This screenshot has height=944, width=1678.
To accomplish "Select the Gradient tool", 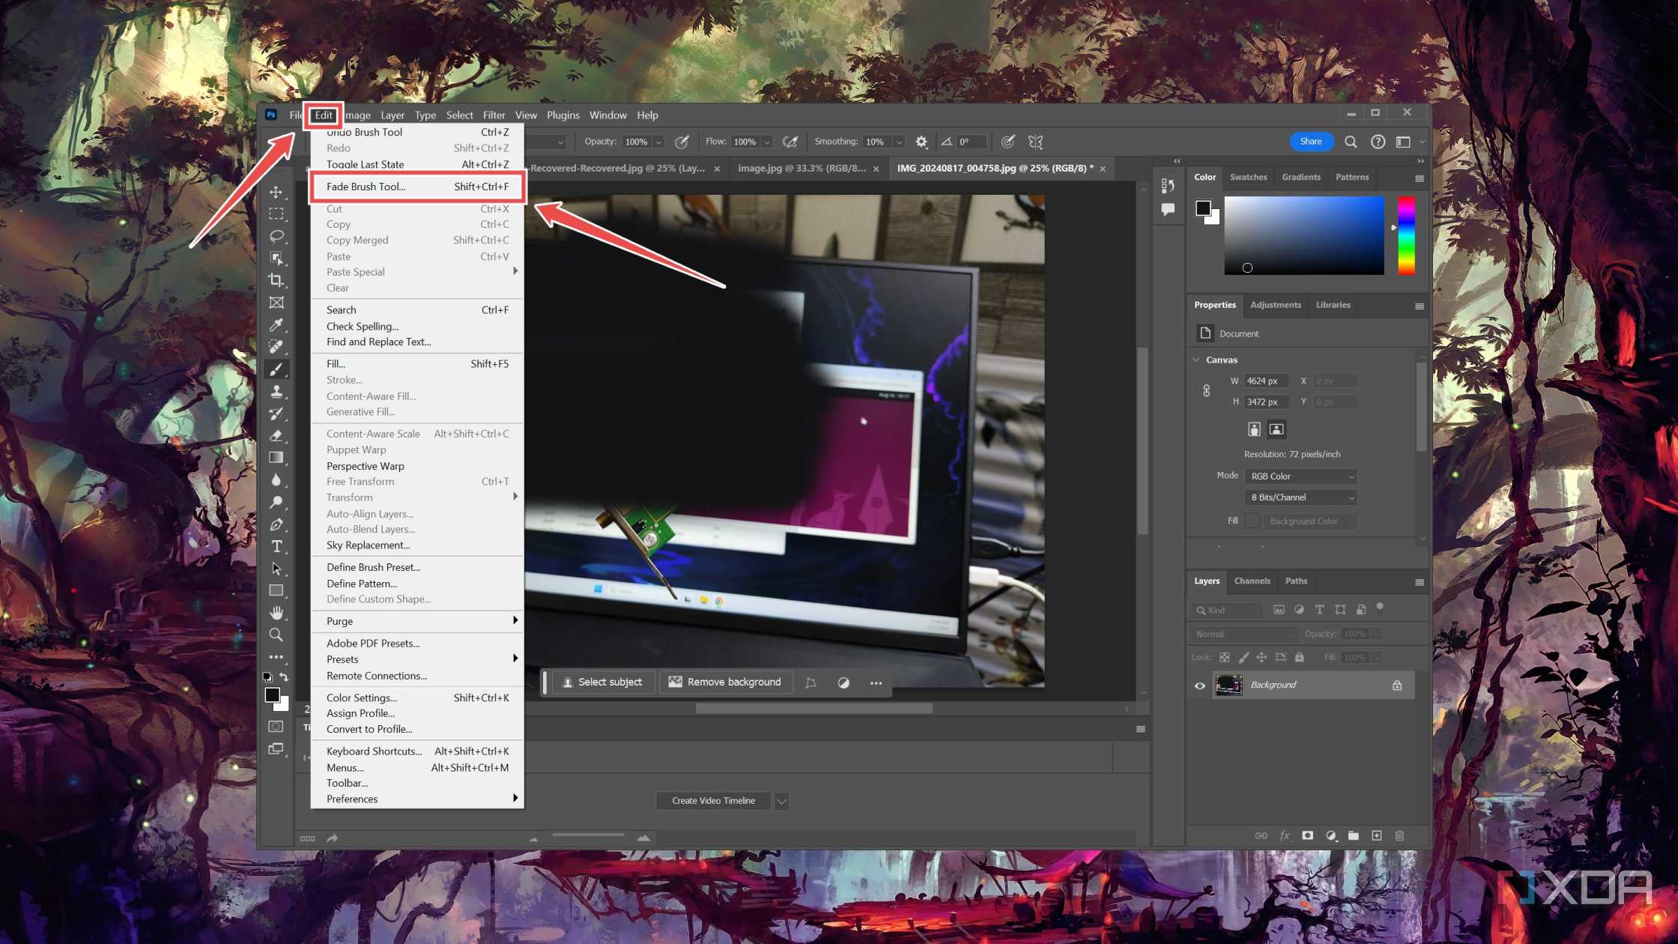I will [x=276, y=458].
